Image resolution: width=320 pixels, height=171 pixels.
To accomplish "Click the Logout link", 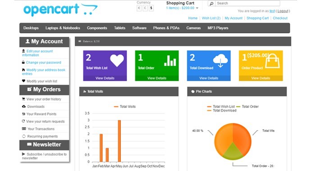I will [x=283, y=11].
